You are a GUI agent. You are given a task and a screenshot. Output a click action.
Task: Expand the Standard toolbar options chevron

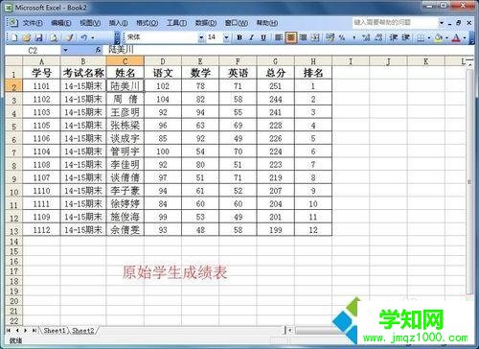[117, 37]
